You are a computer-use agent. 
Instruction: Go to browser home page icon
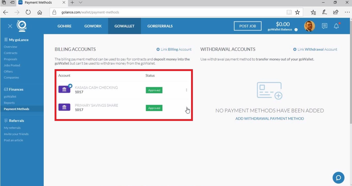pos(40,12)
